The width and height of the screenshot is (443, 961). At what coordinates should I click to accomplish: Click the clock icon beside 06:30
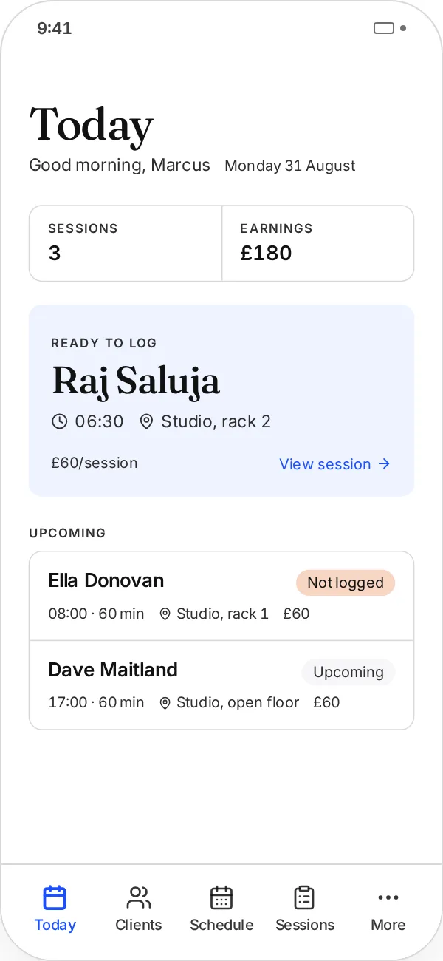pyautogui.click(x=59, y=421)
